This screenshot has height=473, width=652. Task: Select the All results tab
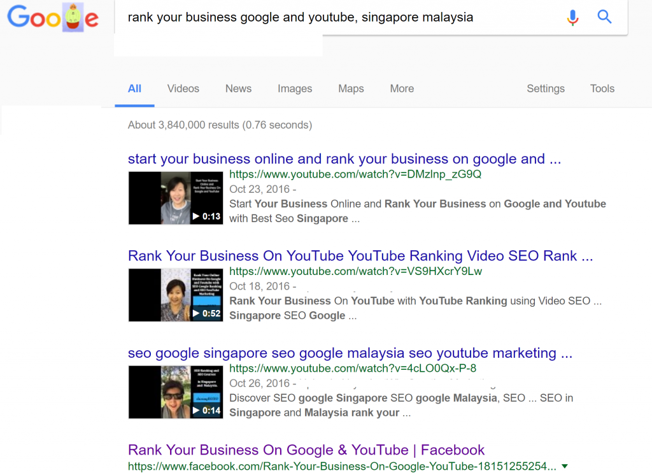pyautogui.click(x=134, y=88)
